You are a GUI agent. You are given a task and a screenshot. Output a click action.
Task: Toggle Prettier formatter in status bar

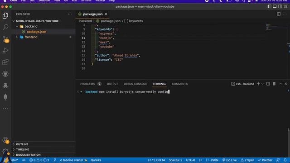point(265,160)
